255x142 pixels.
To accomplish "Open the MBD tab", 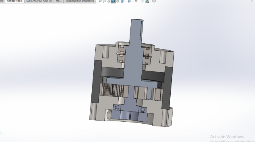I will 59,1.
